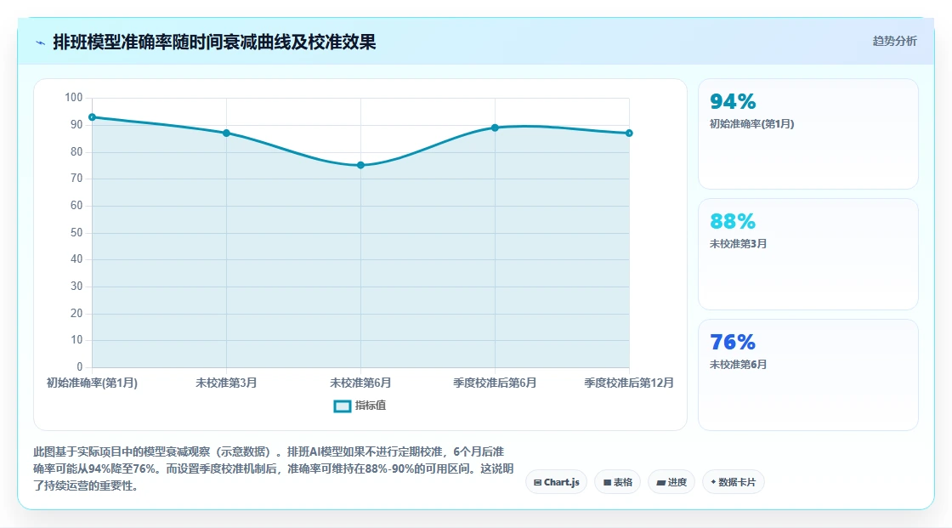Click the data point for 季度校准后第12月
This screenshot has width=952, height=528.
click(629, 133)
